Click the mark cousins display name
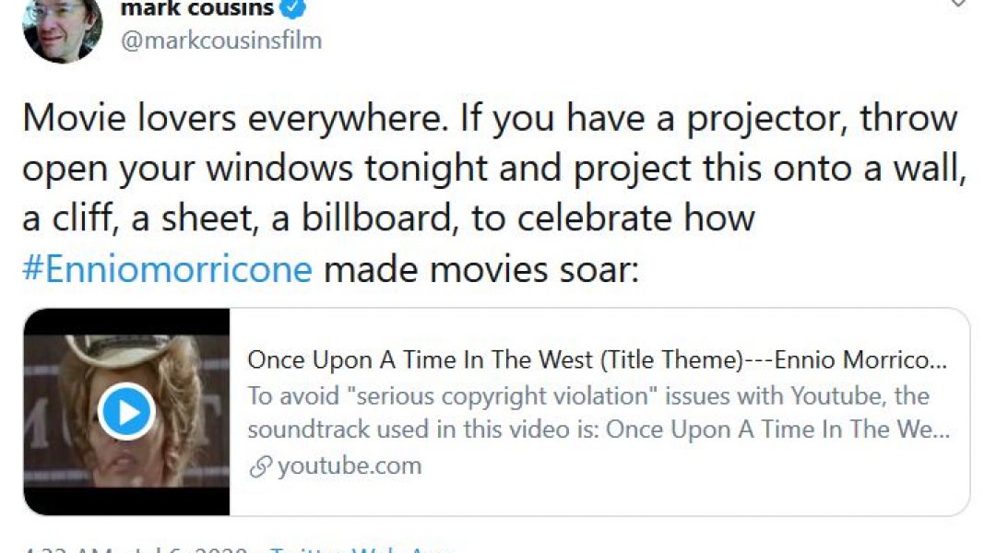The height and width of the screenshot is (553, 996). tap(197, 9)
